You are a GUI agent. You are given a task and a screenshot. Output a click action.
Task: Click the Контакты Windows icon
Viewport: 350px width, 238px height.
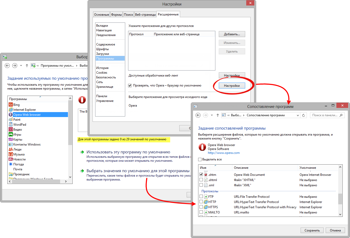pos(11,144)
